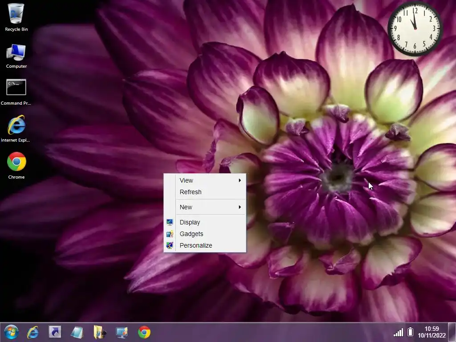Launch Chrome from the taskbar

144,332
